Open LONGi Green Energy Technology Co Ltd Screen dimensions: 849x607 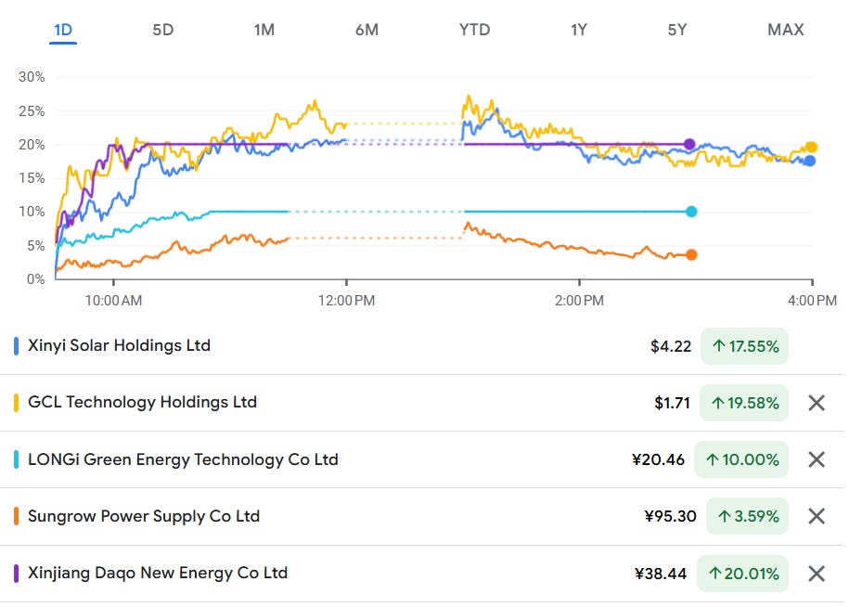183,459
